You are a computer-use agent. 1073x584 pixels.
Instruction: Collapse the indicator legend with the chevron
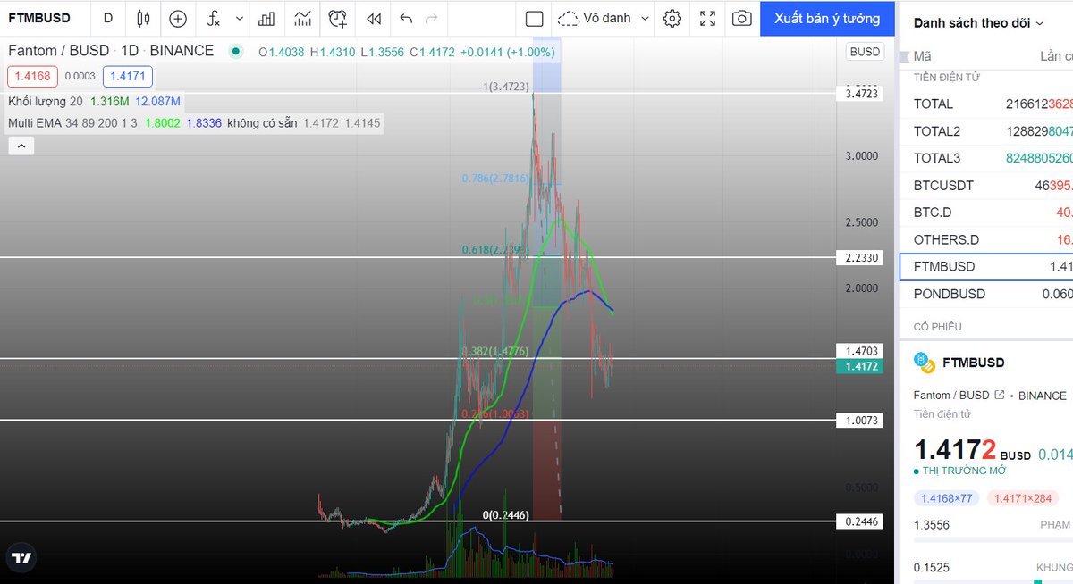[x=21, y=146]
